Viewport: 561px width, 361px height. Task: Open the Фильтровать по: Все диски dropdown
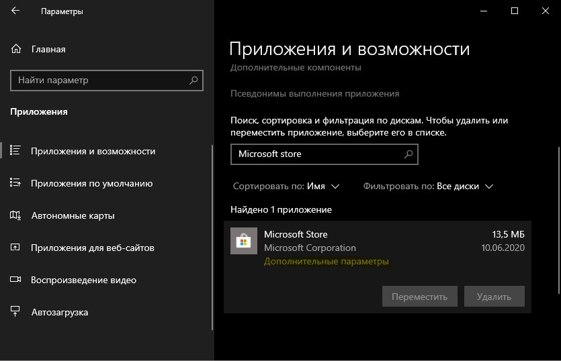click(x=428, y=187)
